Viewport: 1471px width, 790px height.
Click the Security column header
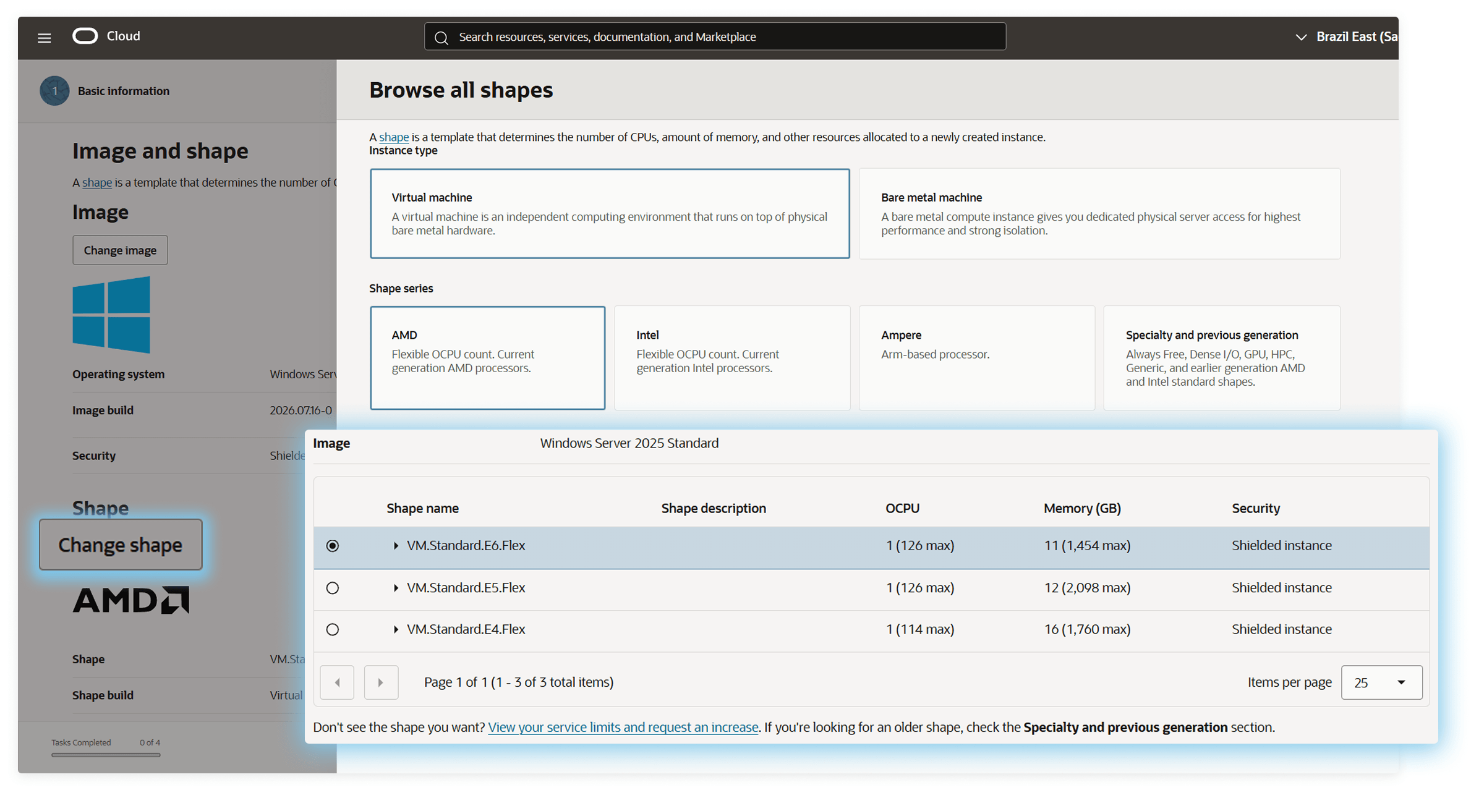tap(1256, 508)
